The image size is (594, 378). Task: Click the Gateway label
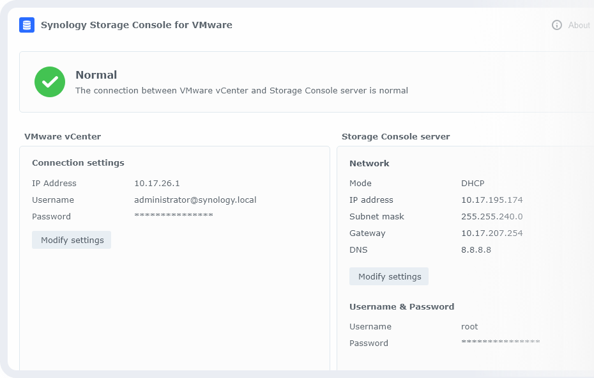click(x=367, y=233)
